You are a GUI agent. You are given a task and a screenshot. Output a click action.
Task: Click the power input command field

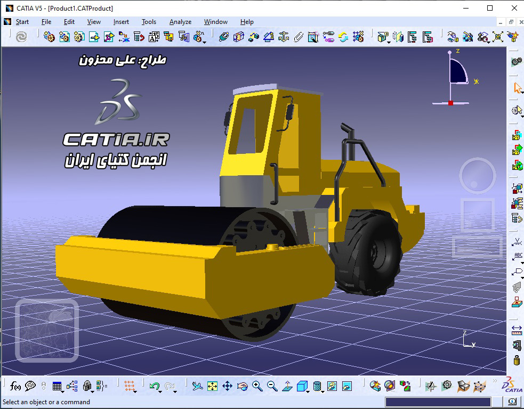tap(438, 402)
